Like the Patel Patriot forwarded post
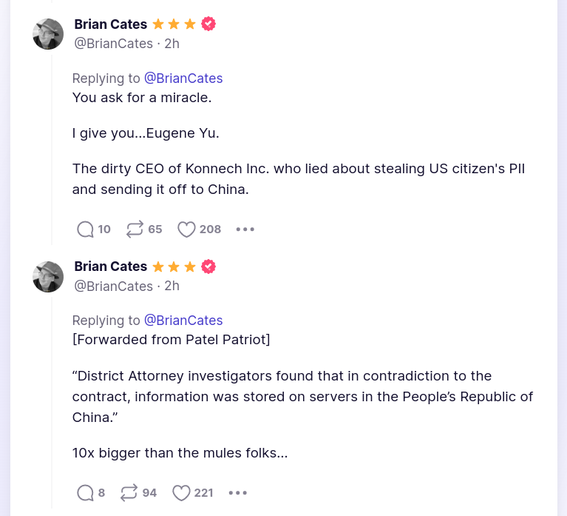The image size is (567, 516). tap(181, 492)
